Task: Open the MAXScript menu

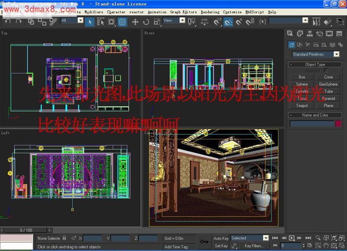Action: [x=254, y=12]
